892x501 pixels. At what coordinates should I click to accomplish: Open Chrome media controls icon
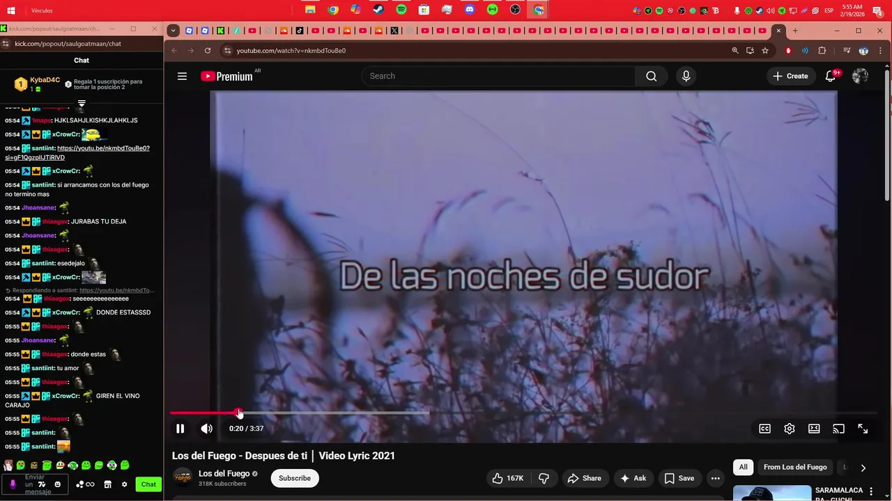click(847, 51)
